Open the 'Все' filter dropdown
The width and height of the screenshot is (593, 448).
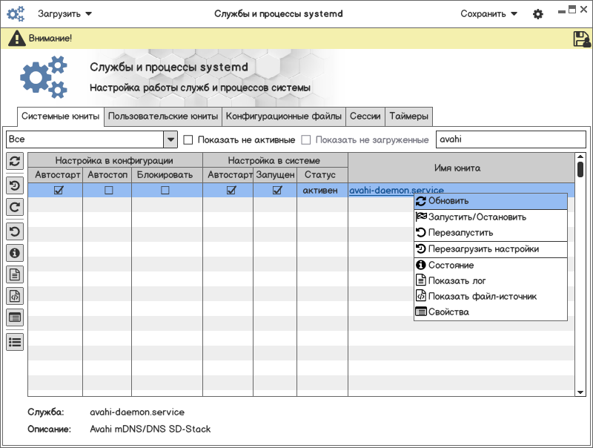coord(170,139)
